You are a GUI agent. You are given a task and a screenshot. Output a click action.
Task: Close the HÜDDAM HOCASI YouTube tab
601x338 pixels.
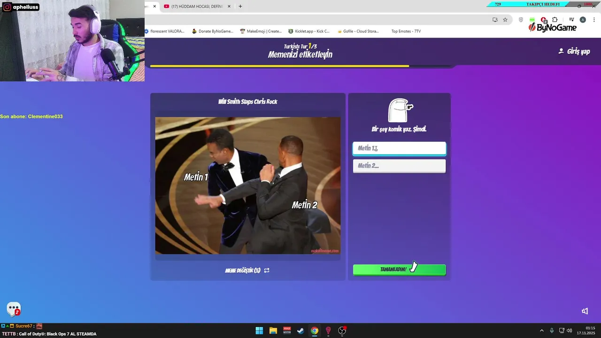(x=229, y=7)
